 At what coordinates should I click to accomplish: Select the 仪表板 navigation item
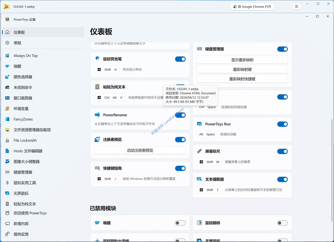[43, 32]
